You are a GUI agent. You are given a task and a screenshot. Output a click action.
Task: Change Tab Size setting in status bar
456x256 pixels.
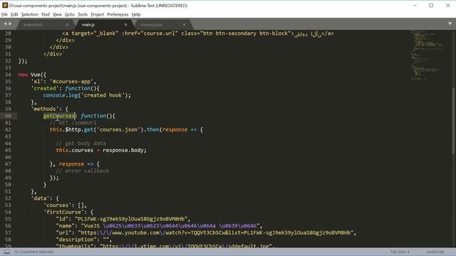coord(400,252)
